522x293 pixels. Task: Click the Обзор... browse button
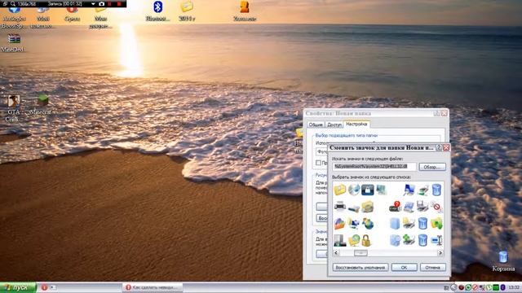(432, 167)
